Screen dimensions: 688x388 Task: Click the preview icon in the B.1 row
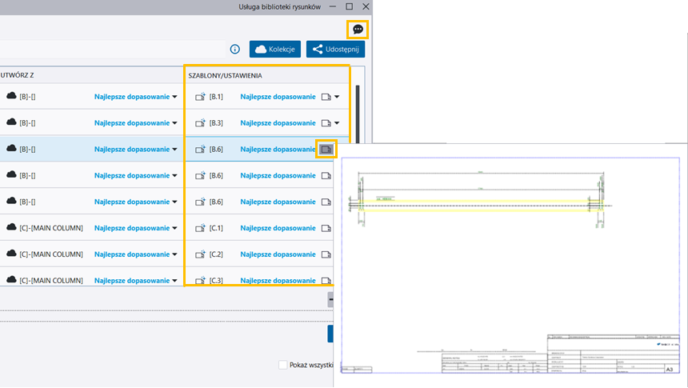point(326,97)
